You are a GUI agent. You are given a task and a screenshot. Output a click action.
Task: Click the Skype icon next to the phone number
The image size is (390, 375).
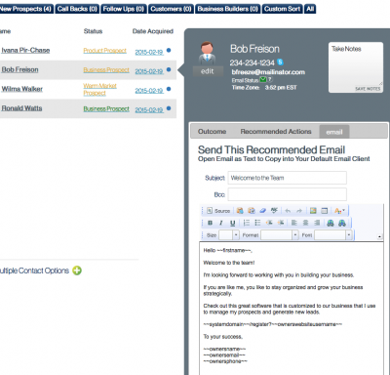[280, 62]
